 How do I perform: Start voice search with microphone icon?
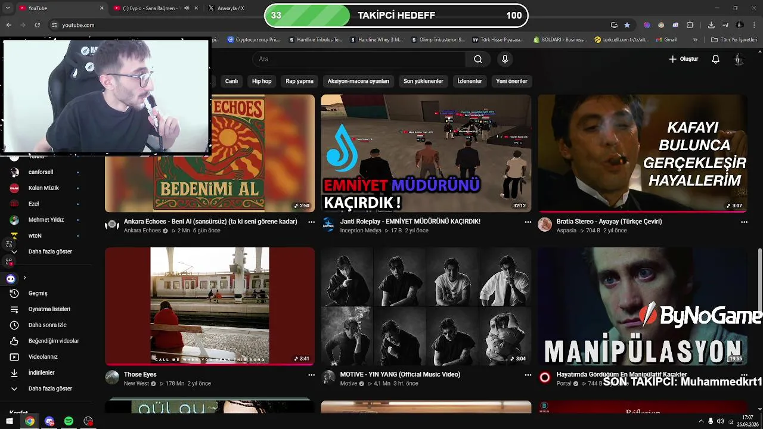click(x=505, y=59)
